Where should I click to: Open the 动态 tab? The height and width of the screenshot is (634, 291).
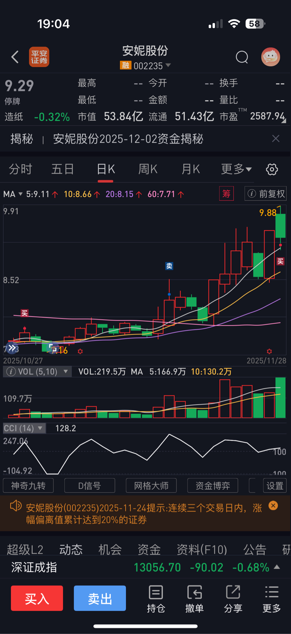[71, 549]
